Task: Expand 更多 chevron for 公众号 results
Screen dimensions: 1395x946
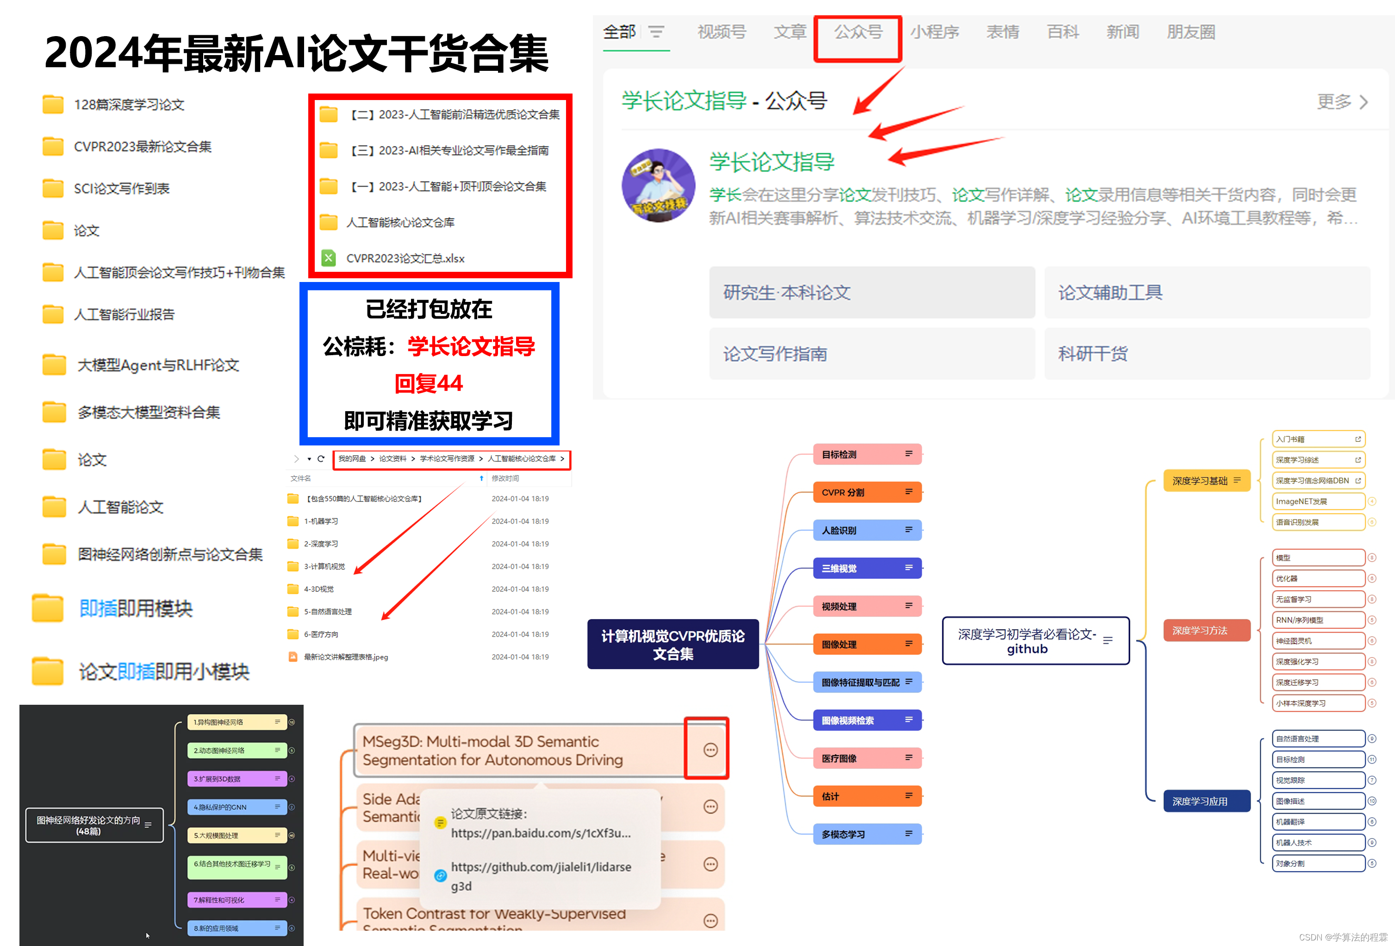Action: pyautogui.click(x=1364, y=102)
